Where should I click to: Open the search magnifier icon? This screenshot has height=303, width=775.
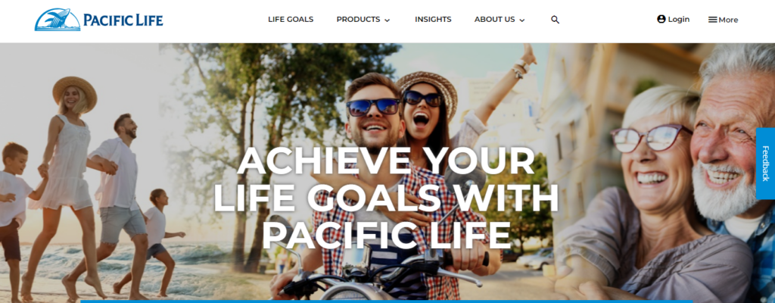click(x=555, y=20)
